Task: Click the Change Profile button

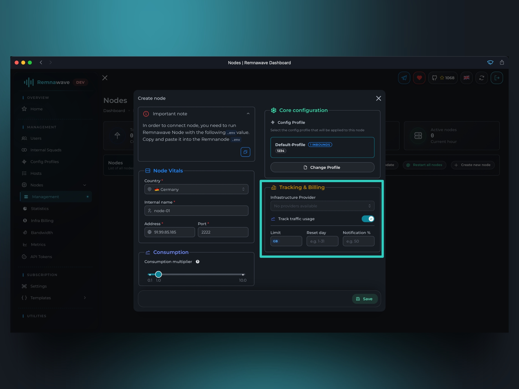Action: [322, 167]
